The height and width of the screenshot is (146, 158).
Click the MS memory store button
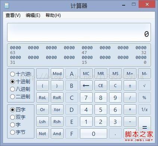pyautogui.click(x=115, y=74)
